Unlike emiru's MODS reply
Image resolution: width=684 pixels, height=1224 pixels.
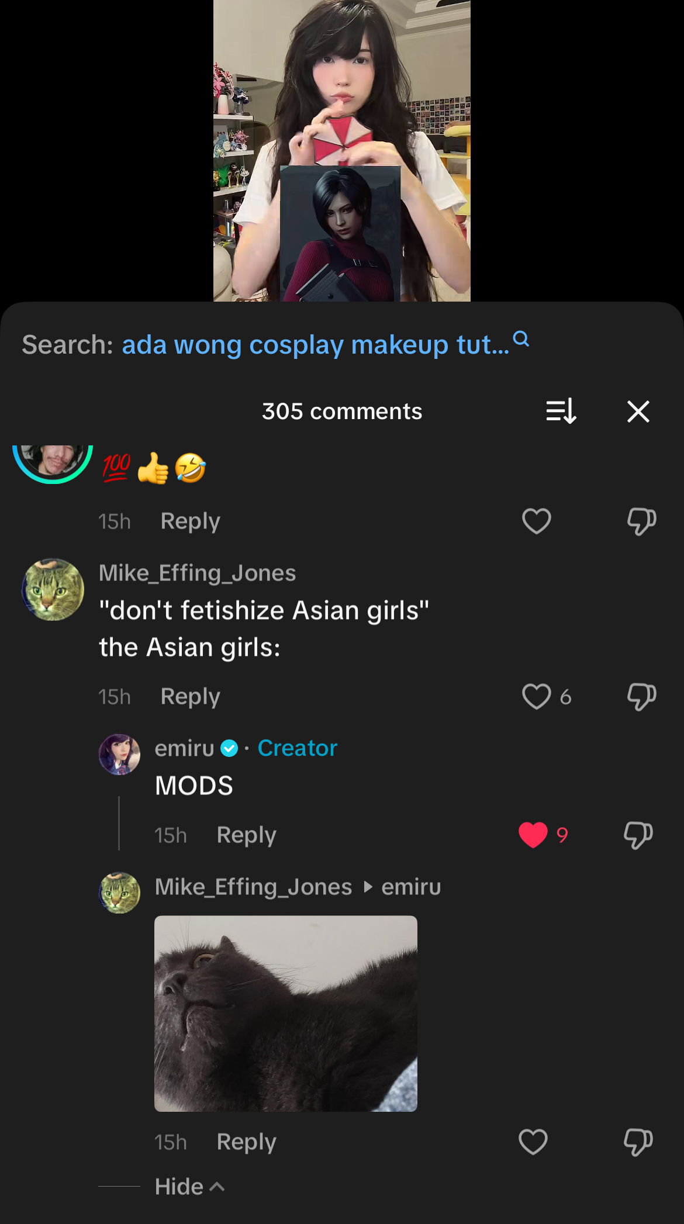(x=533, y=835)
